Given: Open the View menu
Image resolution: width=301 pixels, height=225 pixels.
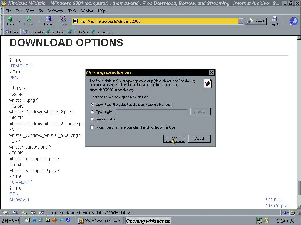Looking at the screenshot, I should click(x=30, y=11).
